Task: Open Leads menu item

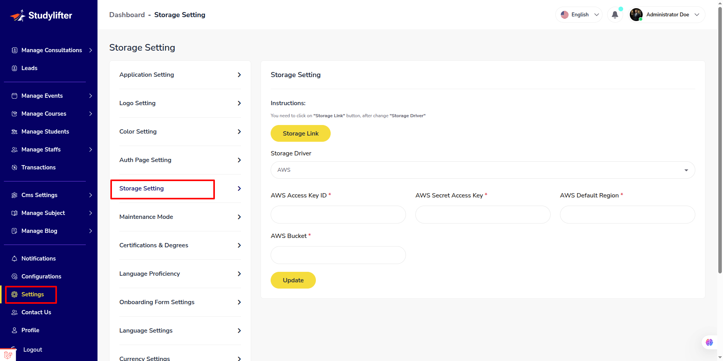Action: [x=30, y=68]
